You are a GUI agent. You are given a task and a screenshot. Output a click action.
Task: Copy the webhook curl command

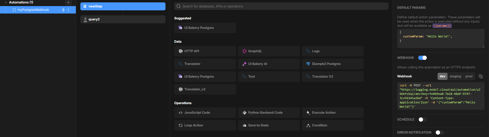tap(480, 76)
